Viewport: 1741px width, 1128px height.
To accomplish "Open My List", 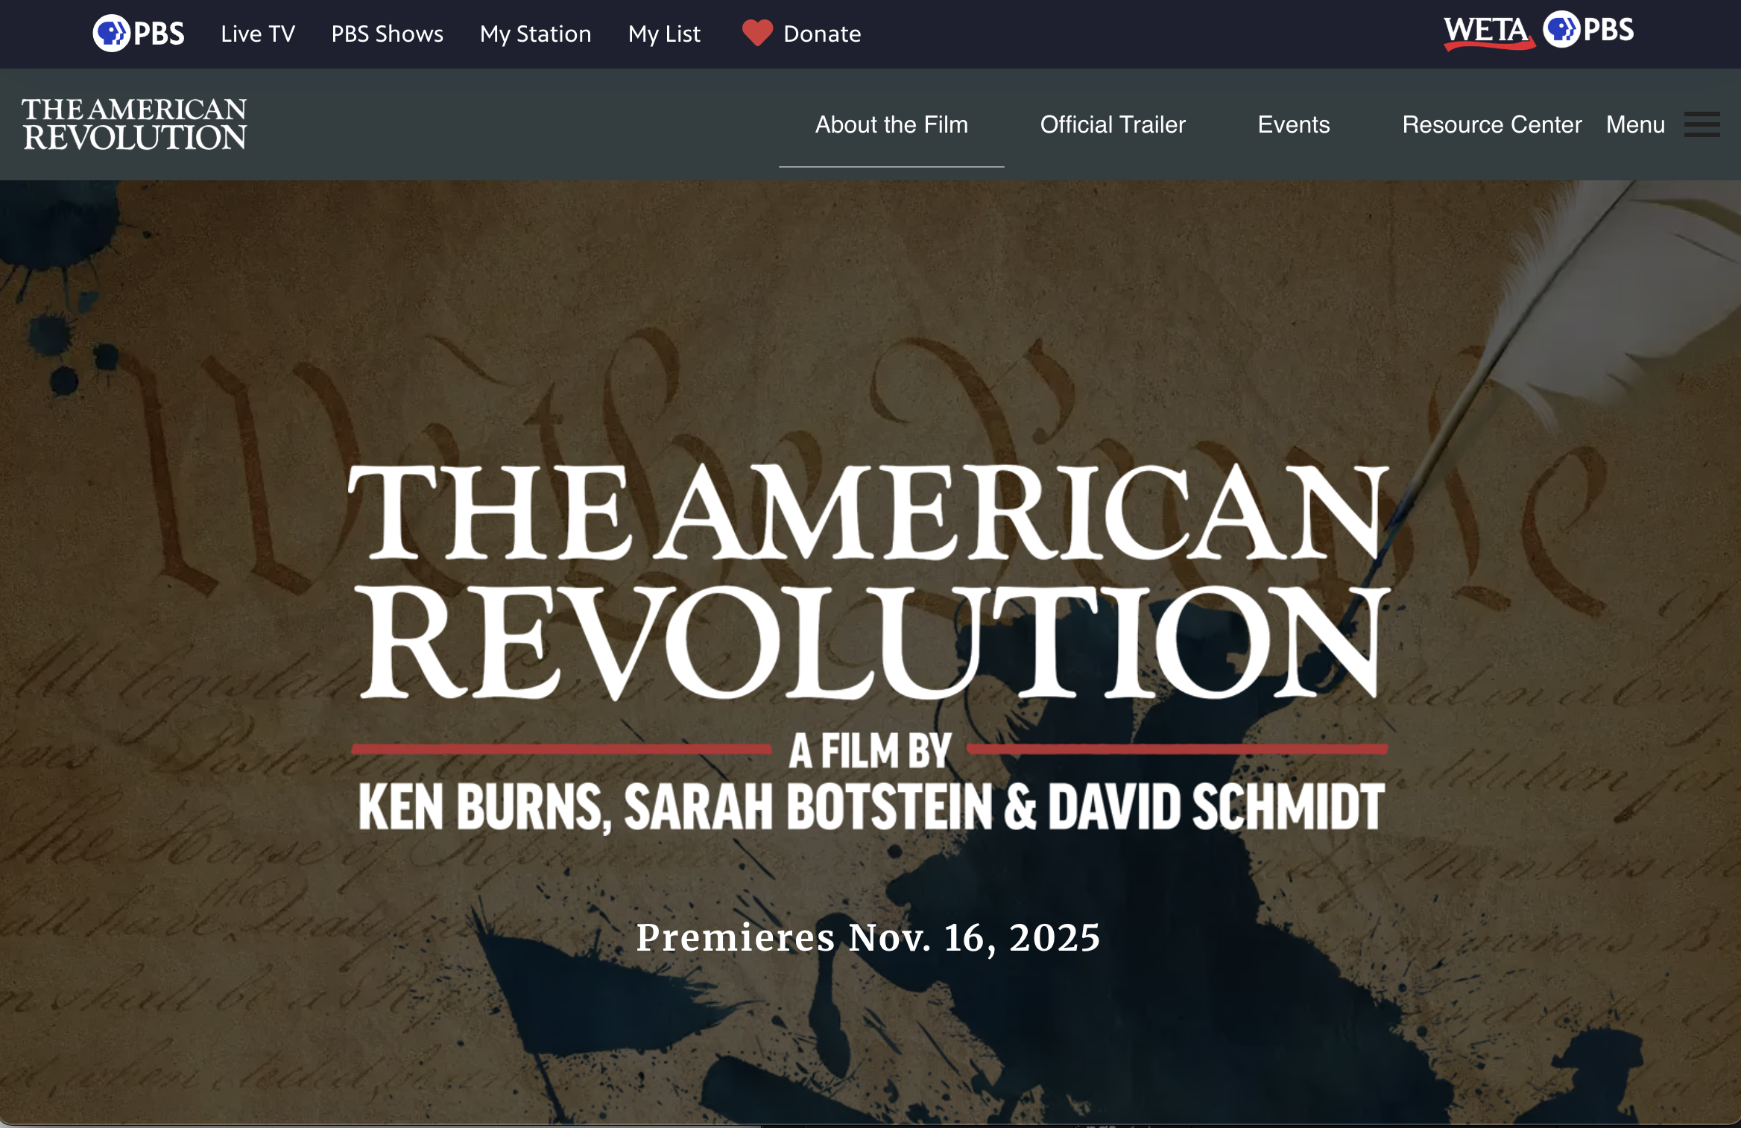I will 664,34.
